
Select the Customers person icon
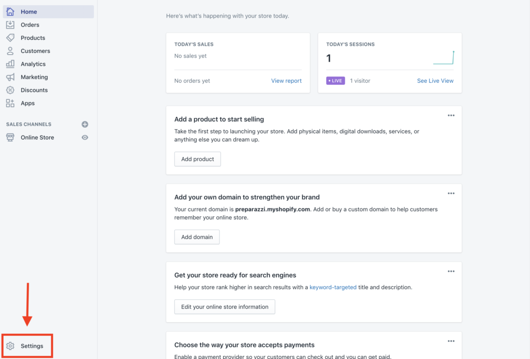(x=10, y=51)
